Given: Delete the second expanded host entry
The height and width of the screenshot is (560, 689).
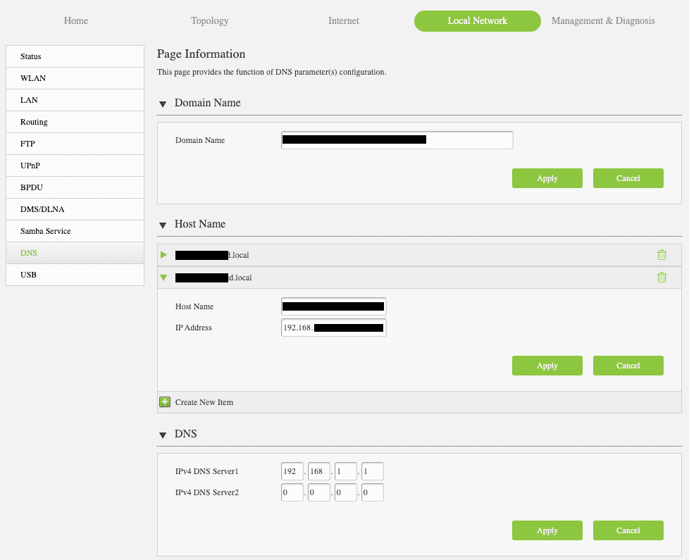Looking at the screenshot, I should tap(662, 278).
